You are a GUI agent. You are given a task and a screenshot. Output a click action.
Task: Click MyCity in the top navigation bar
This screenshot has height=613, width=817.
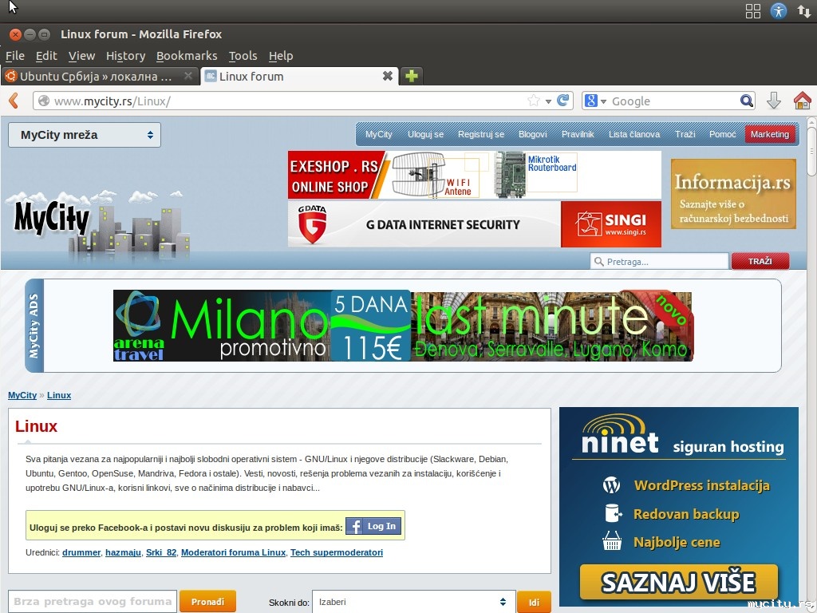point(379,134)
